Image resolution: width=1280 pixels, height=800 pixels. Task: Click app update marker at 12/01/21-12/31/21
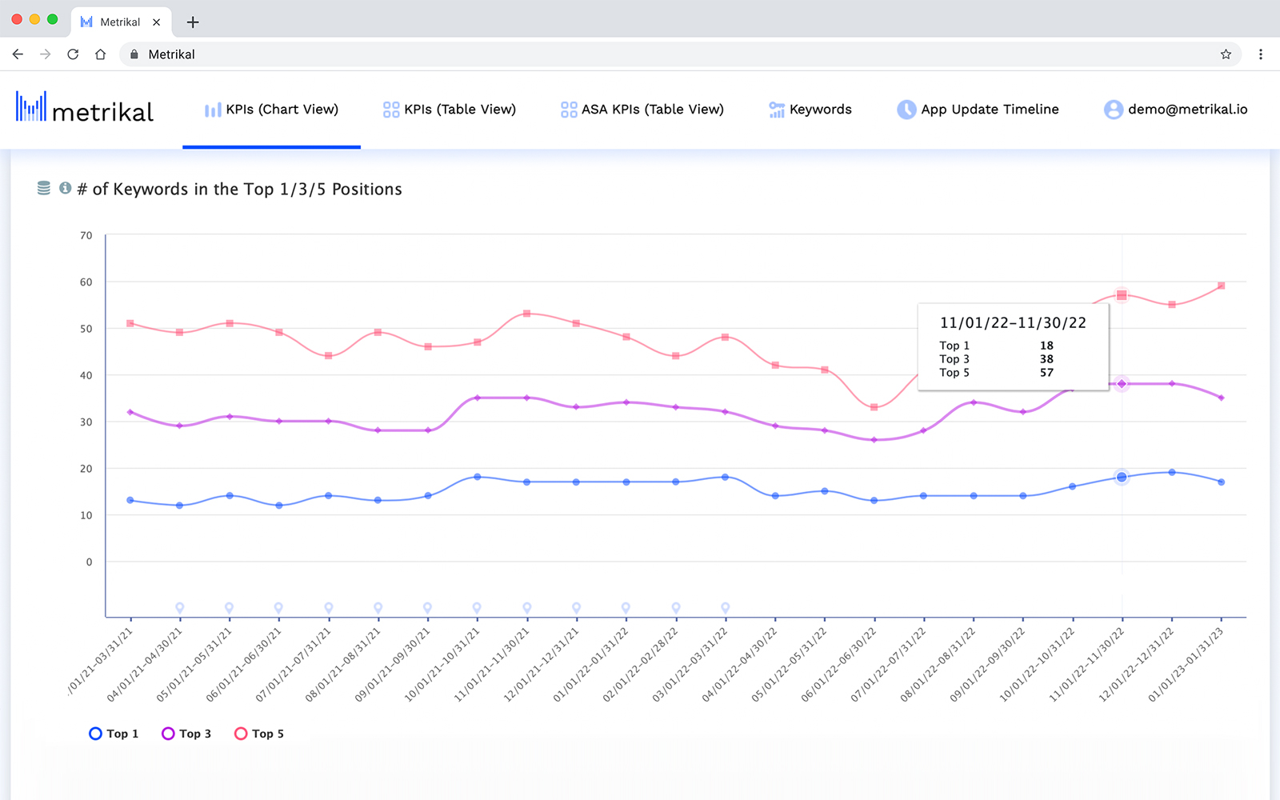[577, 608]
